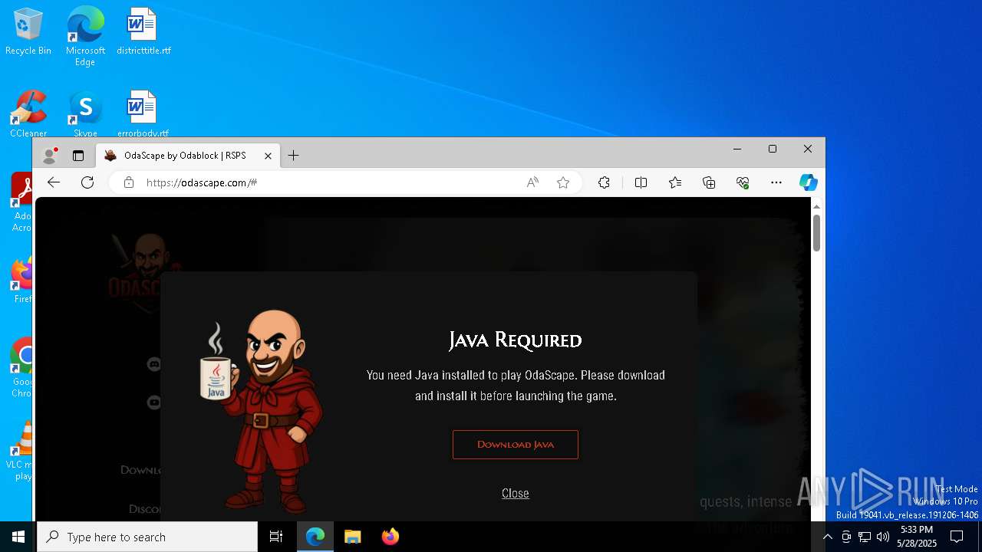Select Skype desktop shortcut
This screenshot has width=982, height=552.
point(85,113)
